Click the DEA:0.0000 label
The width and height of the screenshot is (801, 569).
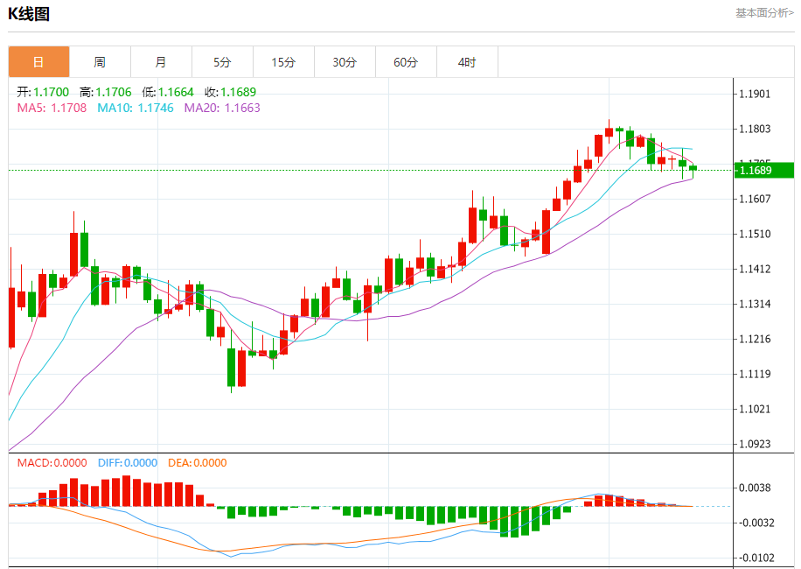(x=197, y=463)
